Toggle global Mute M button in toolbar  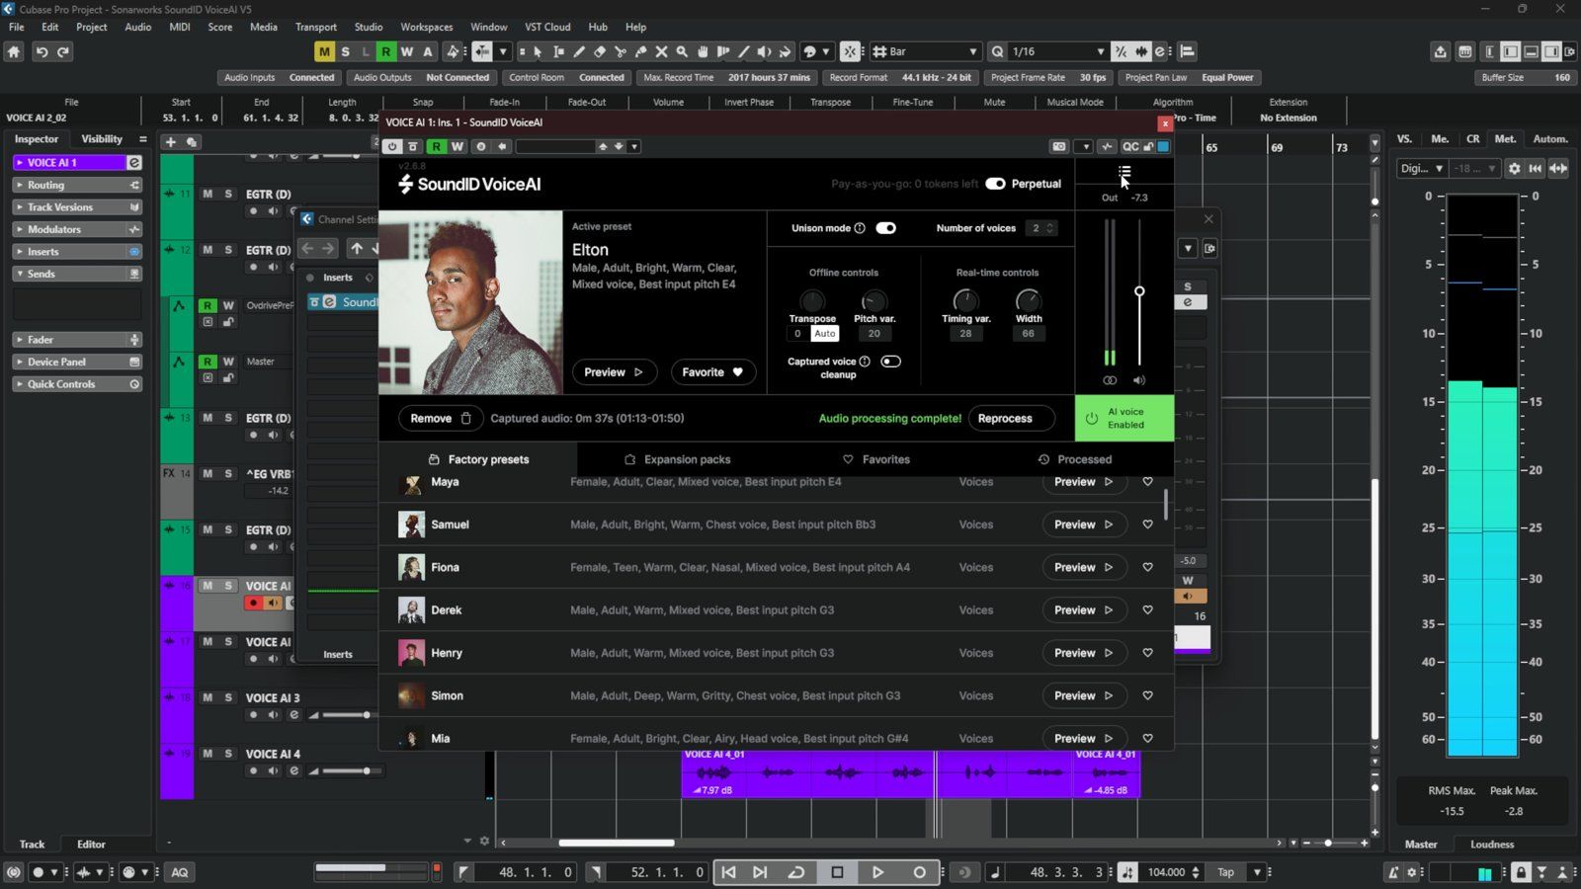(324, 51)
